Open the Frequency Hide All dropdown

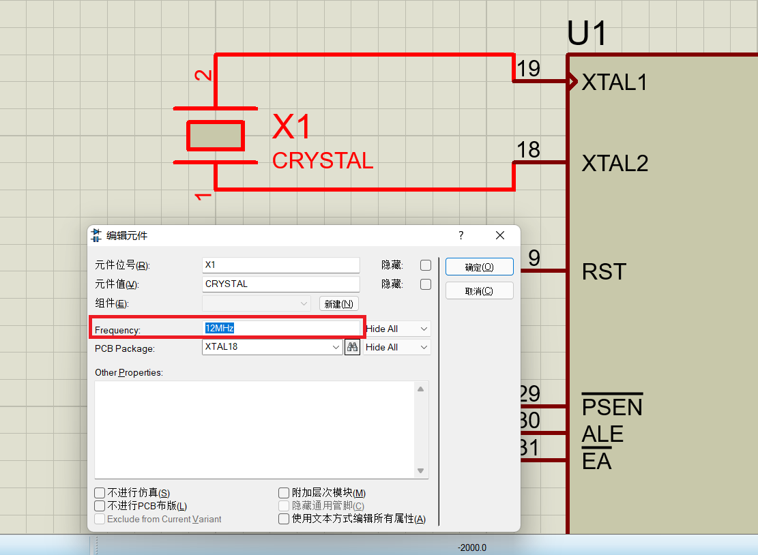click(x=397, y=329)
